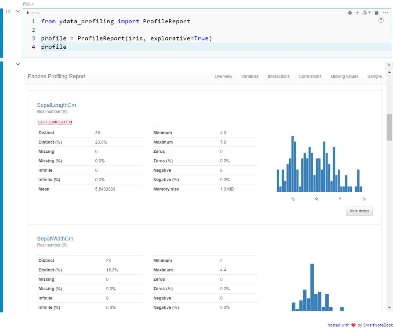Screen dimensions: 393x328
Task: Click the SepalWidthCm column heading link
Action: tap(55, 239)
